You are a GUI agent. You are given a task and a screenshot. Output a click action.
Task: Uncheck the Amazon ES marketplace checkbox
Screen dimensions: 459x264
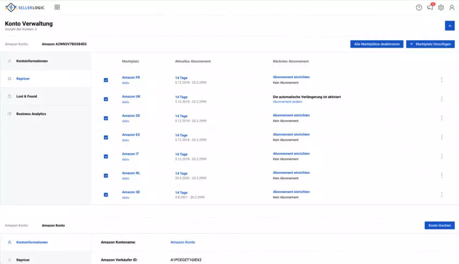(x=106, y=137)
